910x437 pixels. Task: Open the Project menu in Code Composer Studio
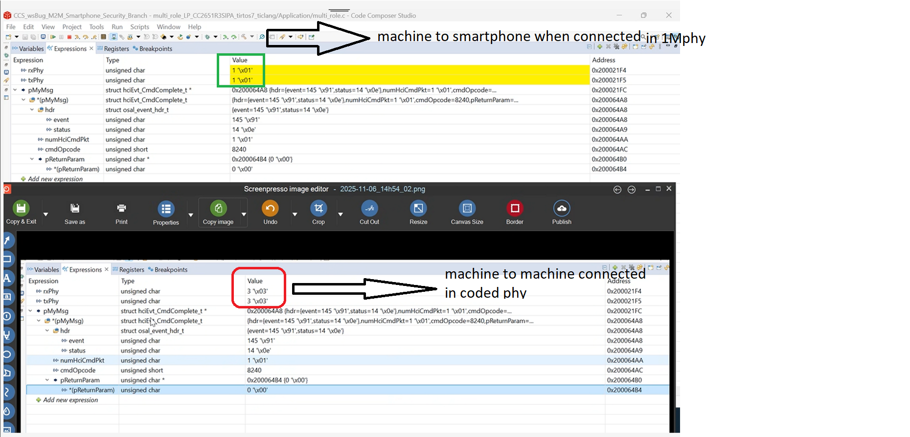(72, 27)
